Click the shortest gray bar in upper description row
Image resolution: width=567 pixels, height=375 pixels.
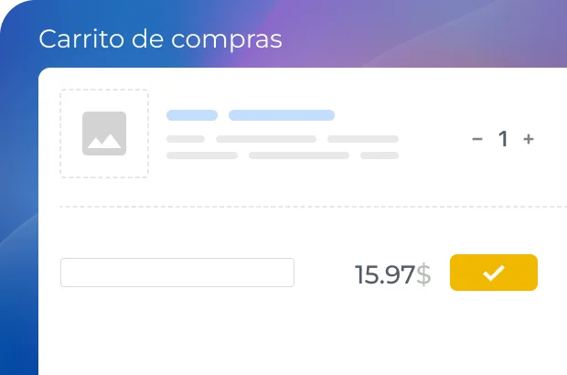(x=186, y=139)
